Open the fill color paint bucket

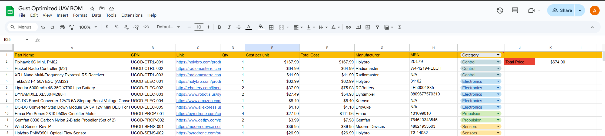click(261, 27)
